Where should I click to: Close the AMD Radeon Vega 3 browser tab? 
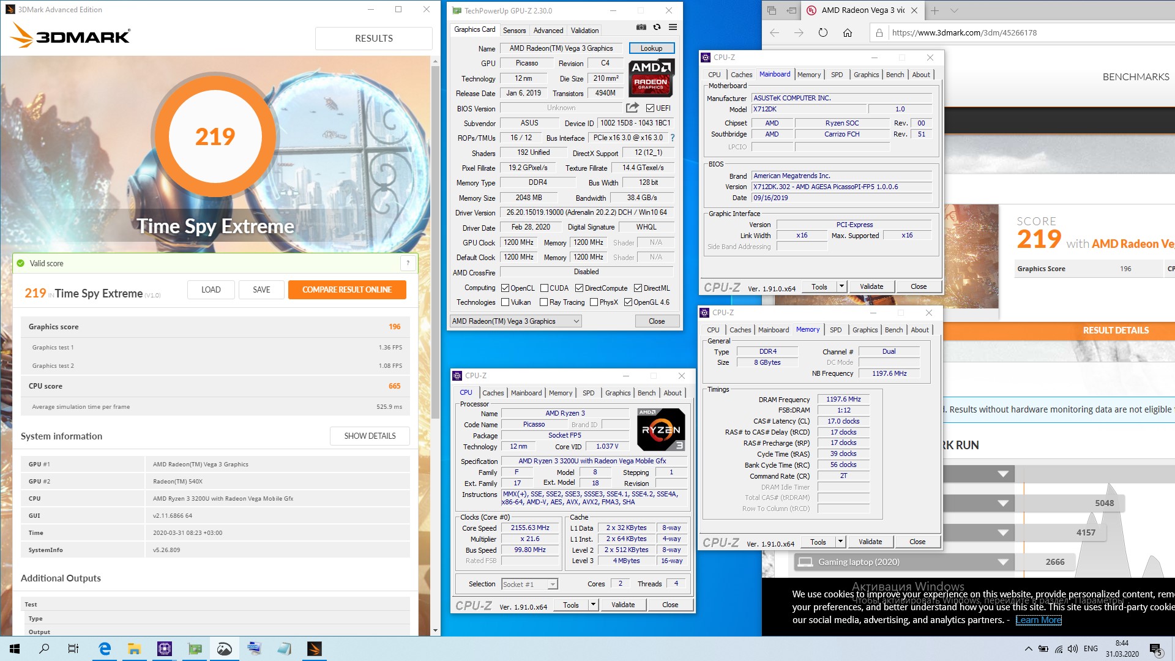[914, 10]
